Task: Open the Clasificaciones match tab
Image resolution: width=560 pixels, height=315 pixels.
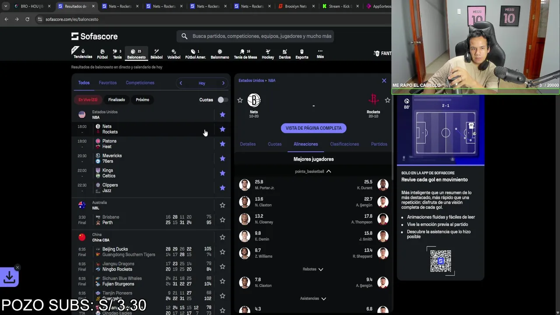Action: (344, 144)
